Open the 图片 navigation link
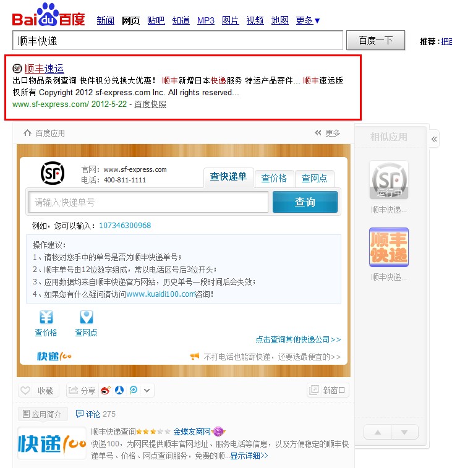The width and height of the screenshot is (452, 468). point(231,20)
